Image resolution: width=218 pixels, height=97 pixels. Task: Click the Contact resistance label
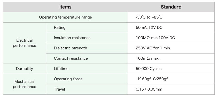pos(71,58)
